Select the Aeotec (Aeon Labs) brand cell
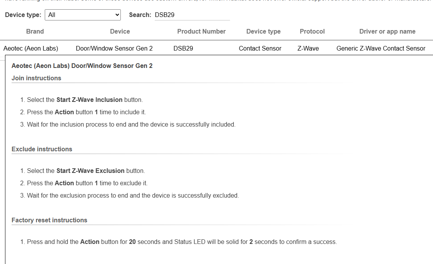 [x=31, y=49]
